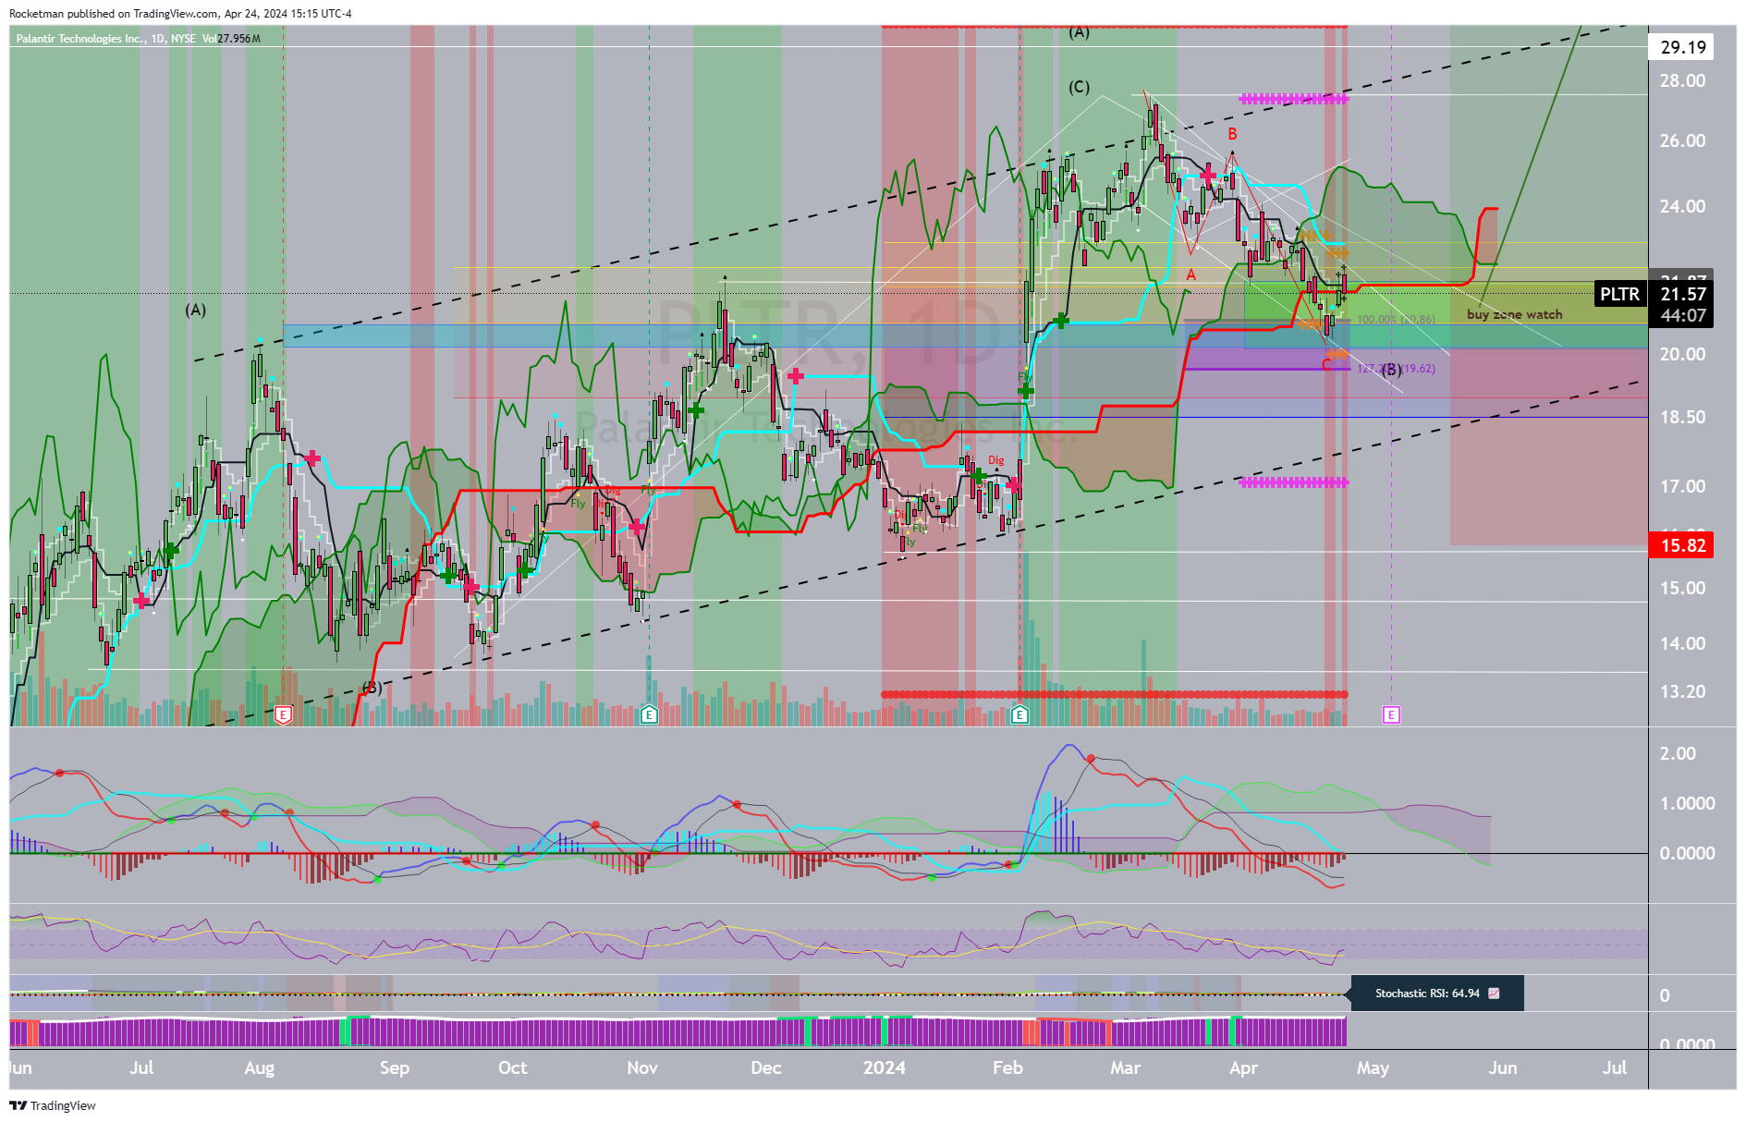The height and width of the screenshot is (1122, 1746).
Task: Click the 24.00 price axis label
Action: coord(1682,206)
